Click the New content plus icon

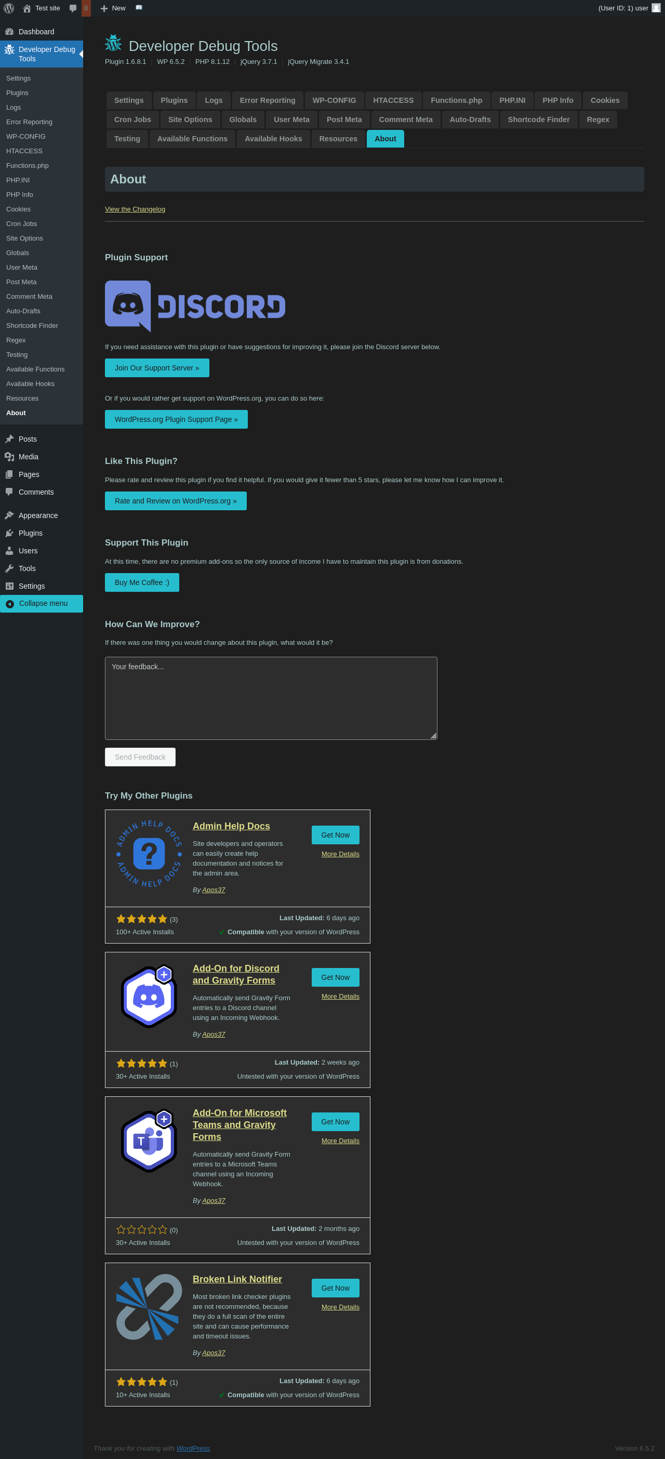104,8
